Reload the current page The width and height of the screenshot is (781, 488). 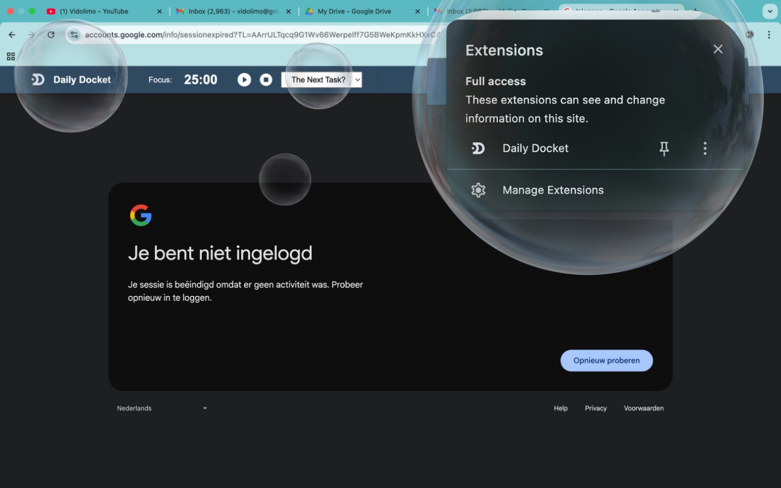51,35
